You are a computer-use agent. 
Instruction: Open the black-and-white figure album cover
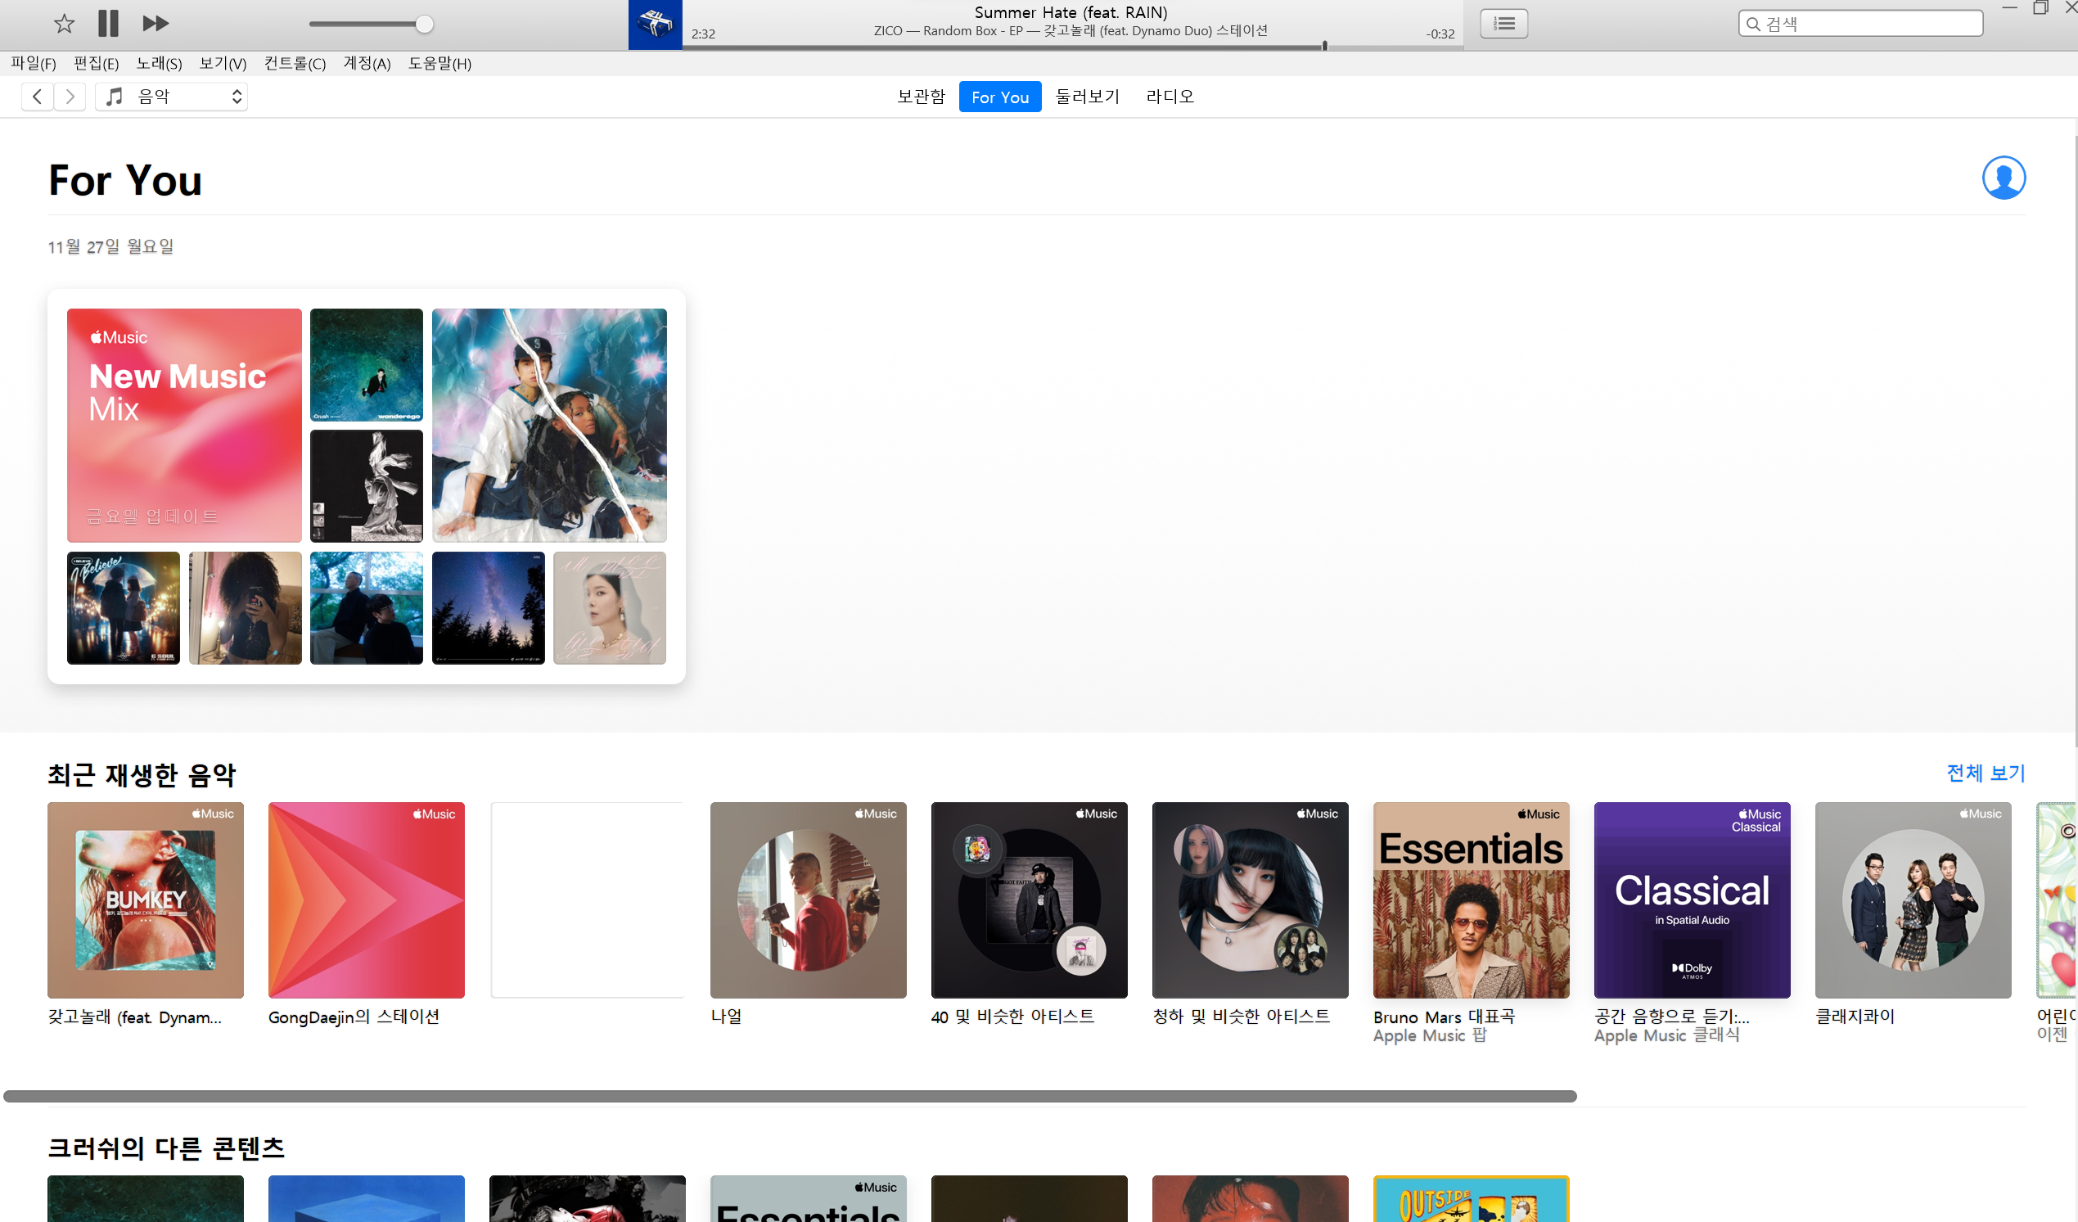point(366,485)
